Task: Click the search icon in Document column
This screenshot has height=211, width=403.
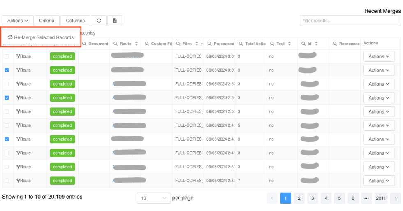Action: coord(84,44)
